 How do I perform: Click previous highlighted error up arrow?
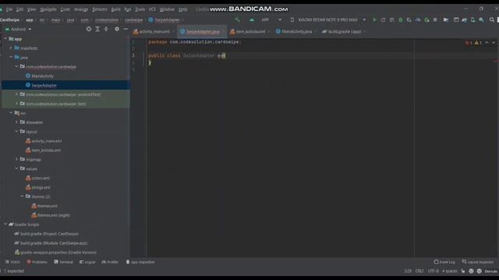point(487,43)
